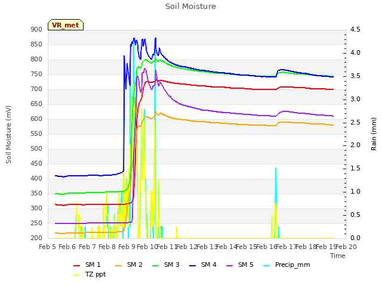Image resolution: width=382 pixels, height=286 pixels.
Task: Click the green SM 3 legend swatch
Action: point(156,266)
